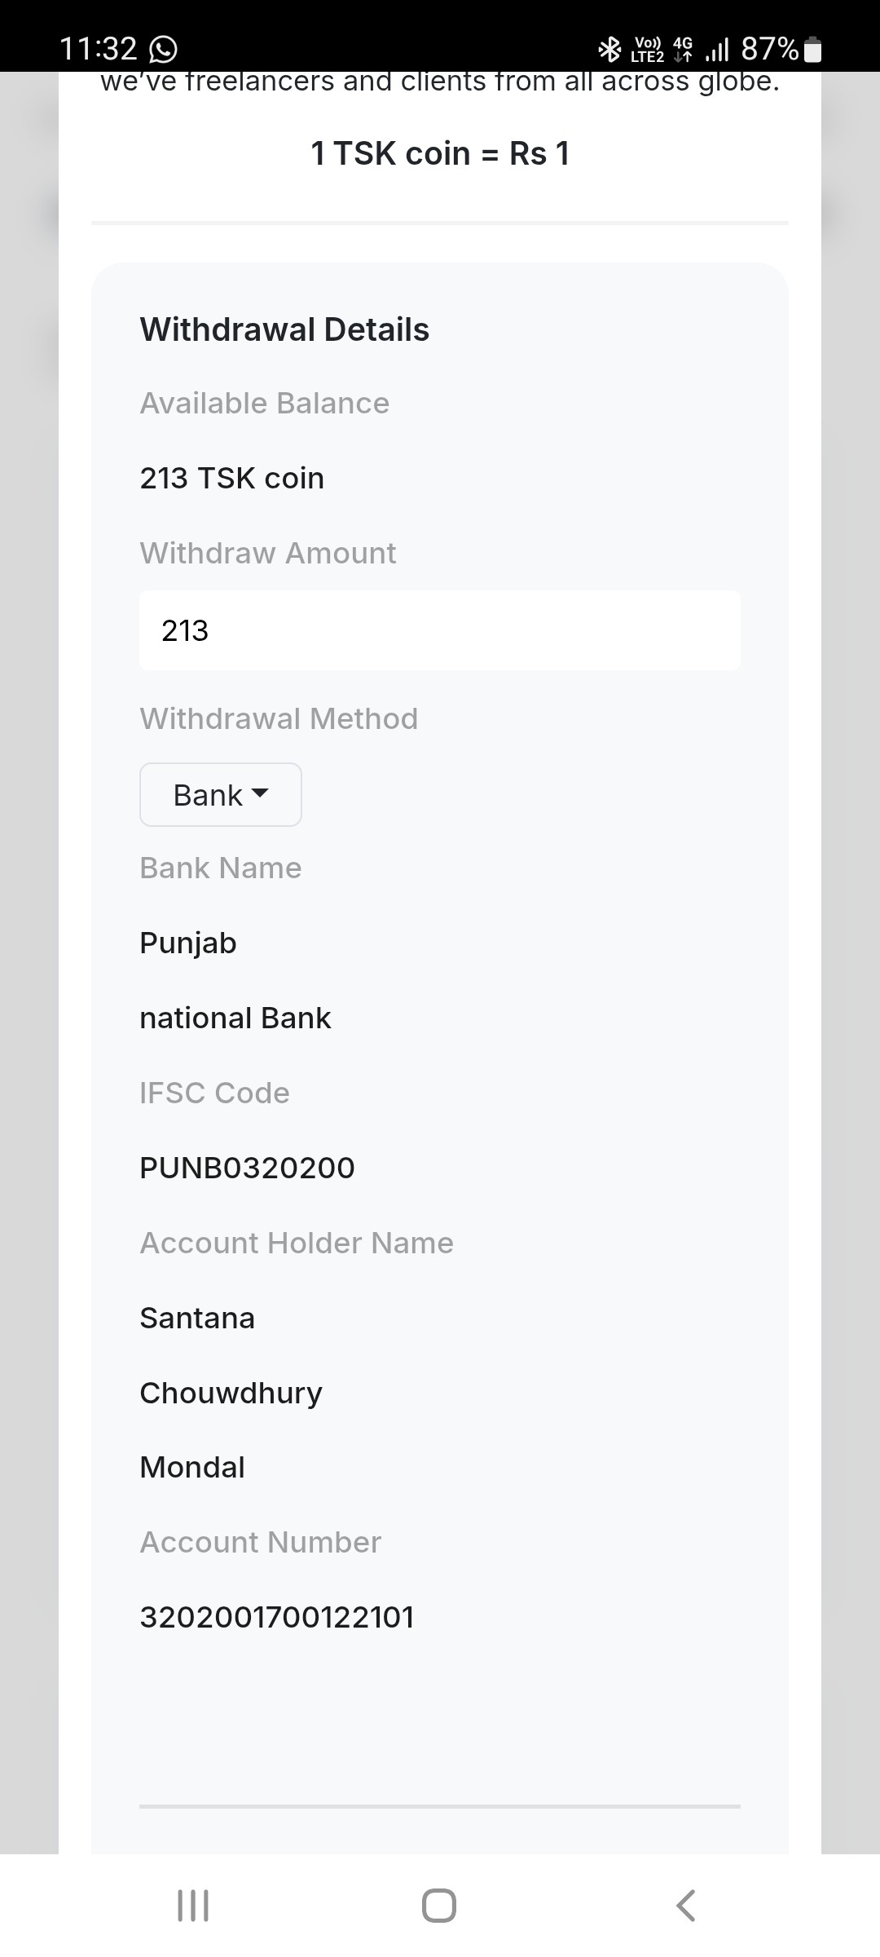The image size is (880, 1957).
Task: Tap the account number 3202001700122101
Action: [x=277, y=1617]
